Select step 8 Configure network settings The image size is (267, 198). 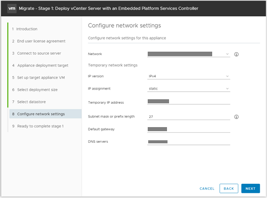(x=46, y=114)
